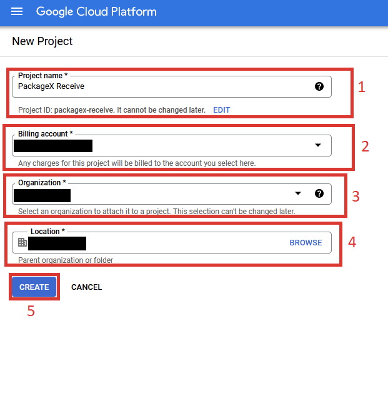Focus the PackageX Receive name text

tap(51, 86)
